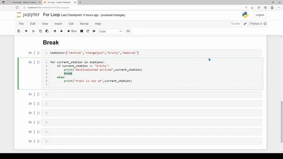Open the Help menu
The width and height of the screenshot is (283, 159).
coord(98,23)
